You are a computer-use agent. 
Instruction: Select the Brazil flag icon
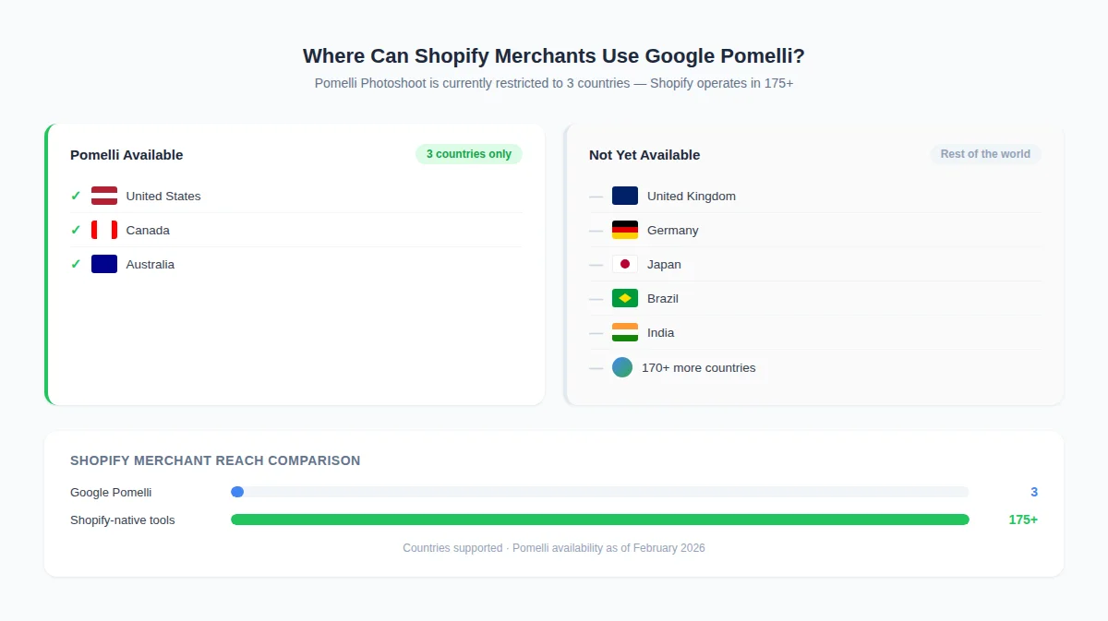625,298
